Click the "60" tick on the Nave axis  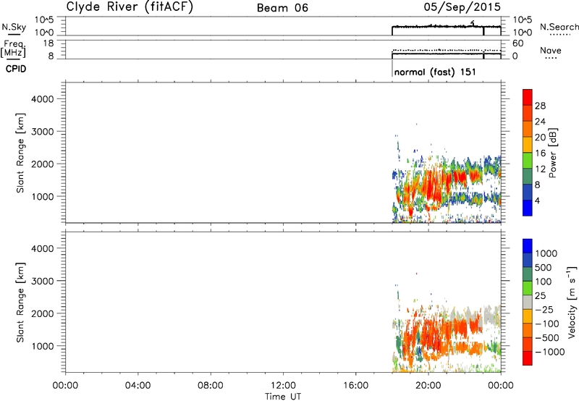(517, 43)
